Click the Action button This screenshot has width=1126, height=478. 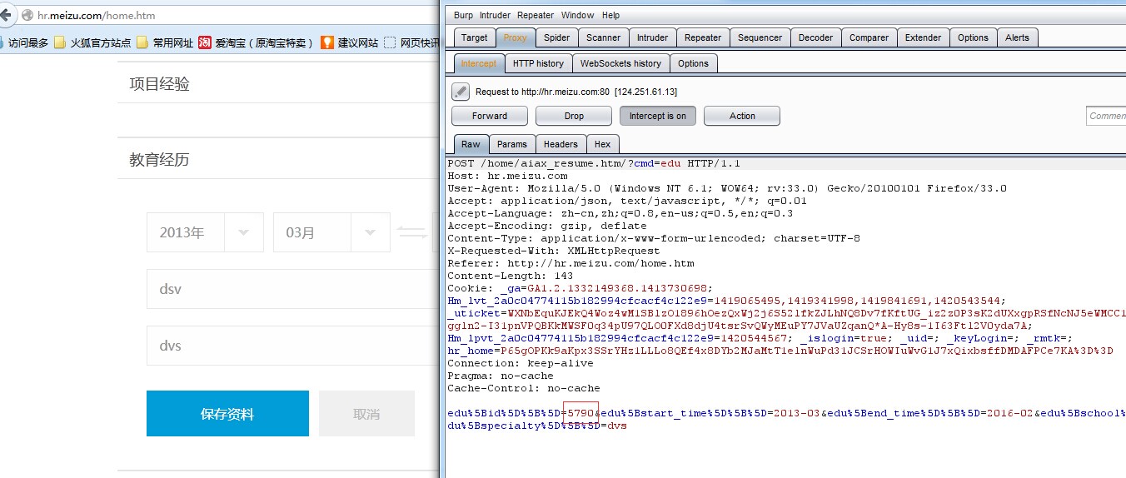(742, 116)
